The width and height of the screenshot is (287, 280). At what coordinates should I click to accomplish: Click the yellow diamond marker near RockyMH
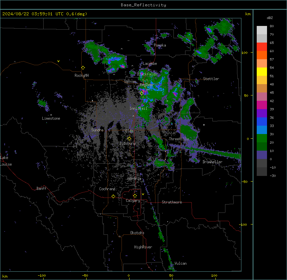pyautogui.click(x=83, y=68)
